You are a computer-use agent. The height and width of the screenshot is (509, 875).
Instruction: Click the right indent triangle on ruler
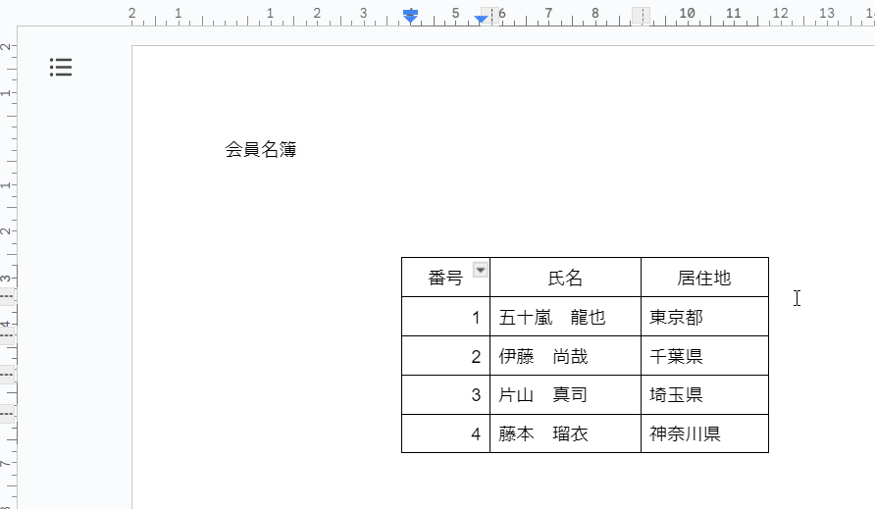[481, 20]
